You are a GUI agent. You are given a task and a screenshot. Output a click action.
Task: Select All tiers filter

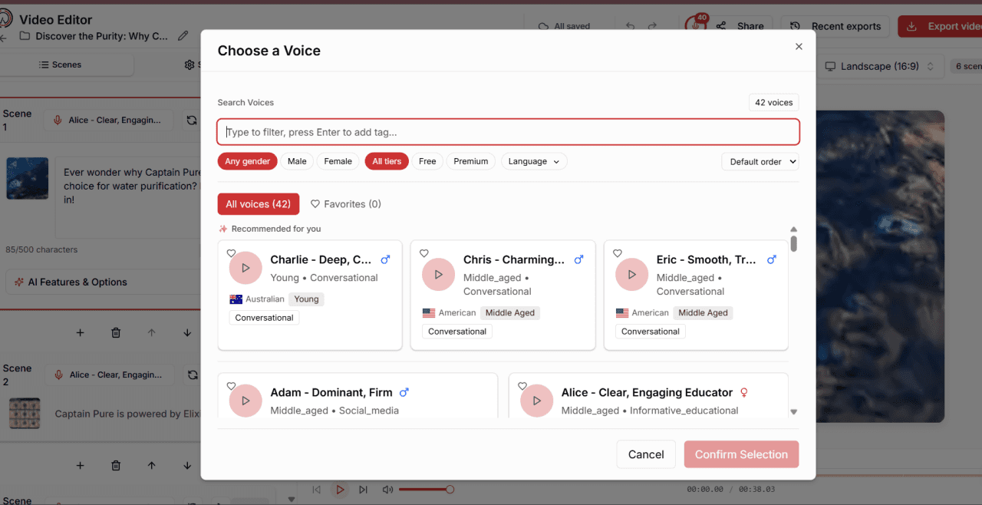coord(387,161)
